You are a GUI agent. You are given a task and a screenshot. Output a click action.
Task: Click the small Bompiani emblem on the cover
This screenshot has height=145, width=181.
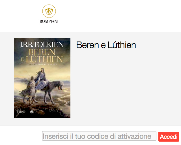(x=32, y=112)
